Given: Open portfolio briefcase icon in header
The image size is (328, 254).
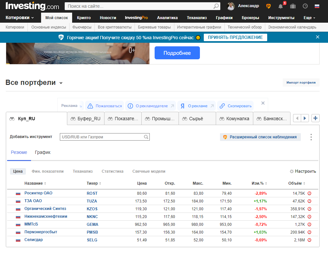Looking at the screenshot, I should coord(293,6).
